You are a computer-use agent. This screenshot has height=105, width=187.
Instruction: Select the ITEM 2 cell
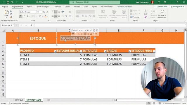[38, 60]
